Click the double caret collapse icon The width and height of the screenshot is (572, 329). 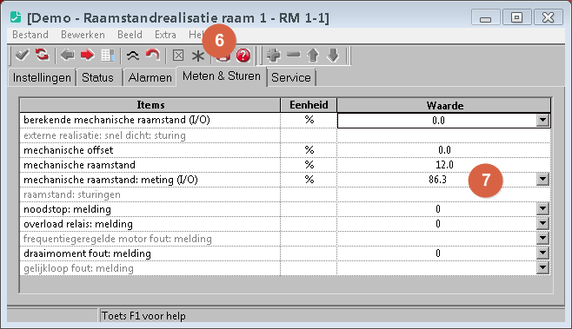click(x=133, y=56)
